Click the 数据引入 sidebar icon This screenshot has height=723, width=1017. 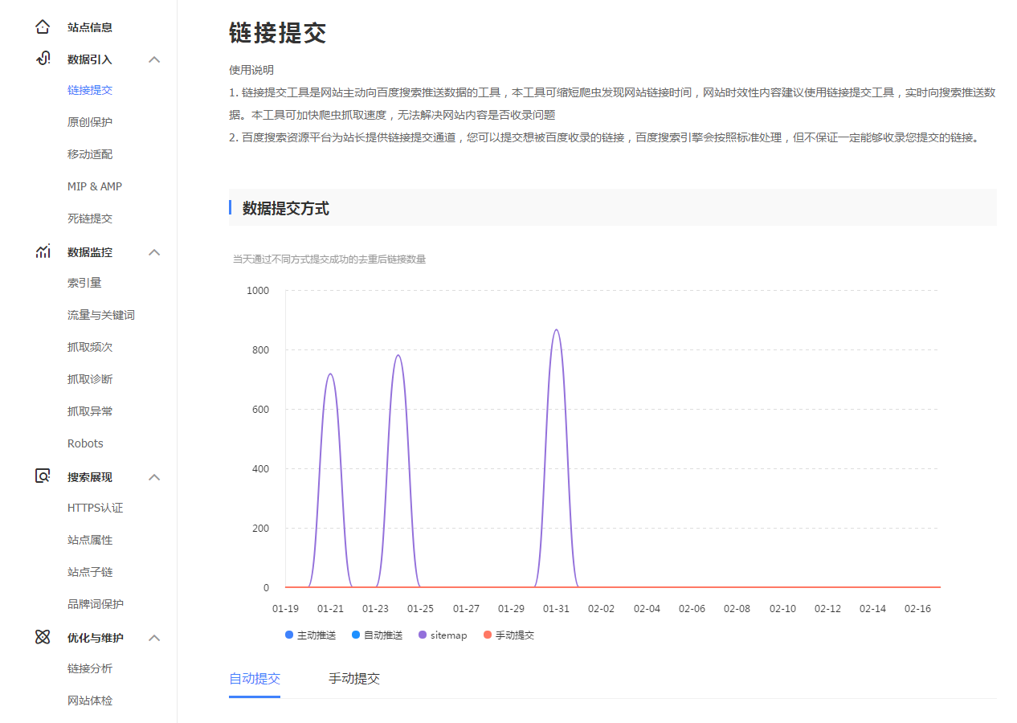click(42, 59)
